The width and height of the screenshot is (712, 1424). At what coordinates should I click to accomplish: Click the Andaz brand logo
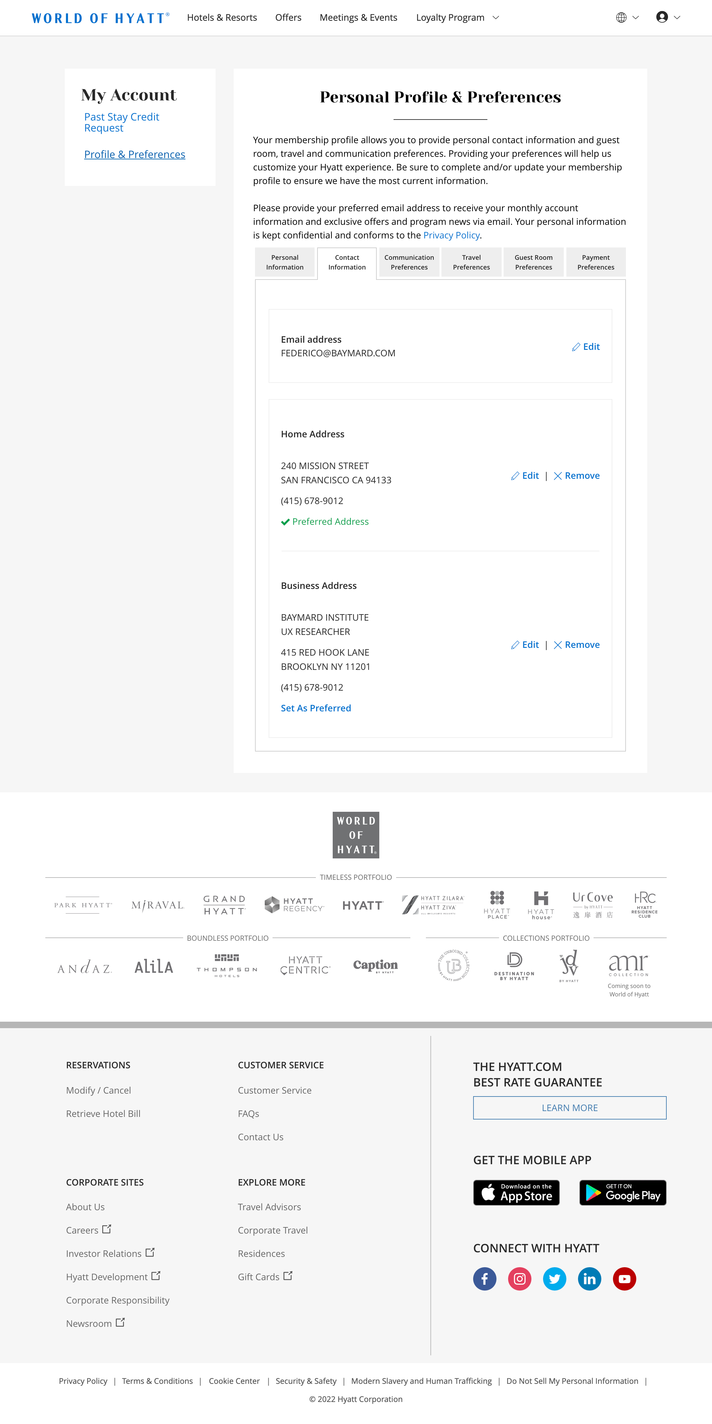click(84, 967)
